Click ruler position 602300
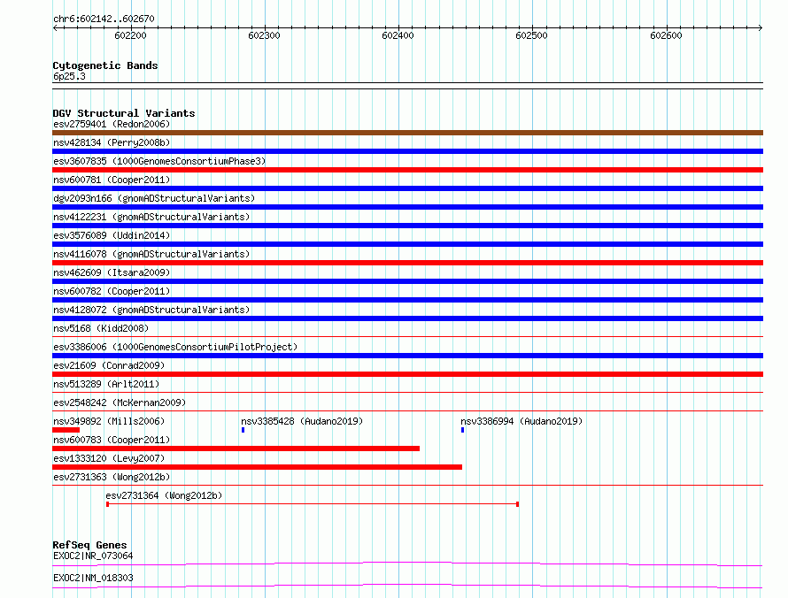788x598 pixels. click(x=264, y=35)
